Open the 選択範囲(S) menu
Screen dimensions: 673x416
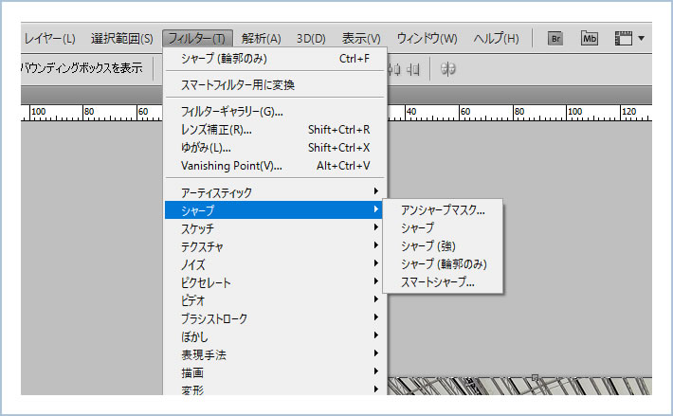coord(122,39)
